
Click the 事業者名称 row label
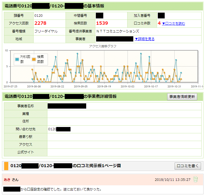[26, 106]
